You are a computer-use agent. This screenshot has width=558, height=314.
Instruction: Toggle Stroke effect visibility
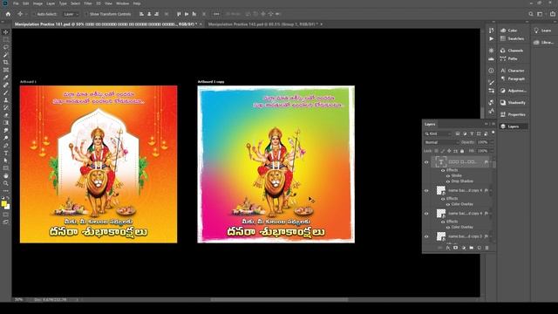(447, 175)
